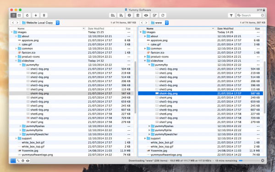The width and height of the screenshot is (275, 172).
Task: Toggle the filter funnel button
Action: [231, 15]
